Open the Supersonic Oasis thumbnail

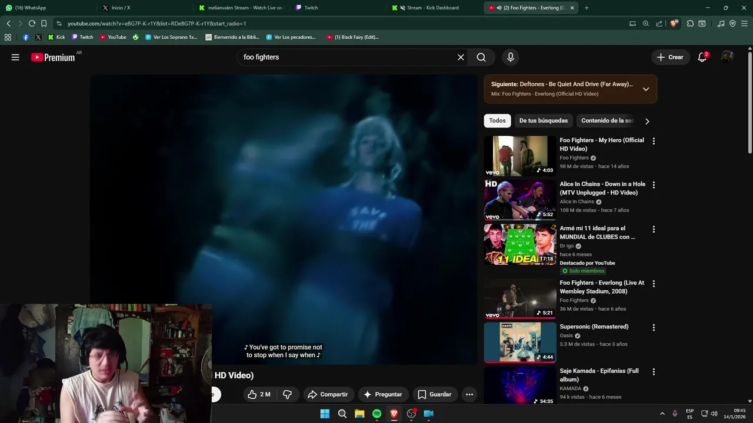pos(520,342)
